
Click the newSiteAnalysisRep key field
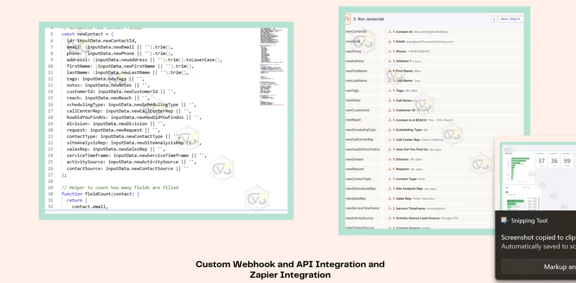(363, 189)
